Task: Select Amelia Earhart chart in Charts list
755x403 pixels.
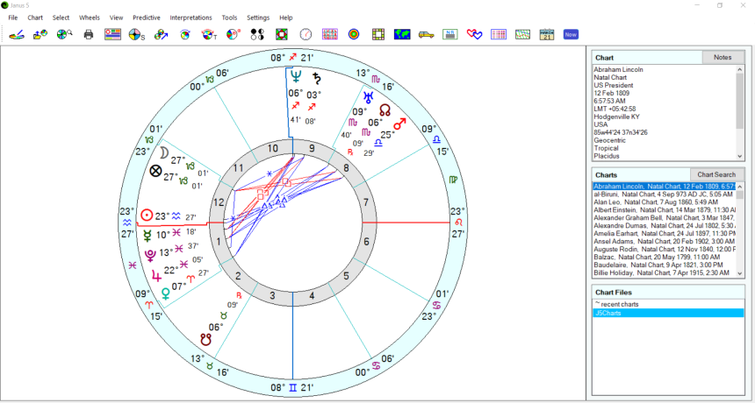Action: (665, 234)
